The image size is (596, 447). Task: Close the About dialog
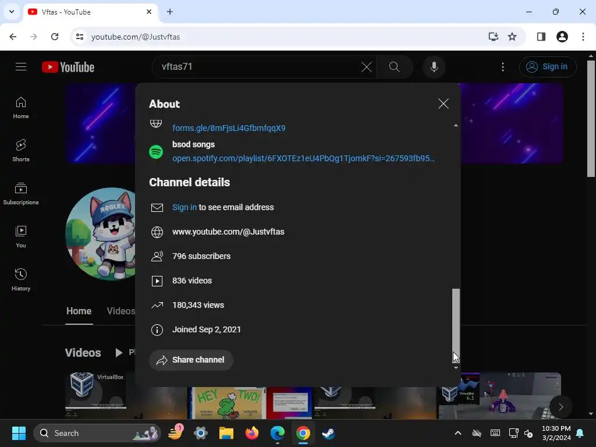443,104
